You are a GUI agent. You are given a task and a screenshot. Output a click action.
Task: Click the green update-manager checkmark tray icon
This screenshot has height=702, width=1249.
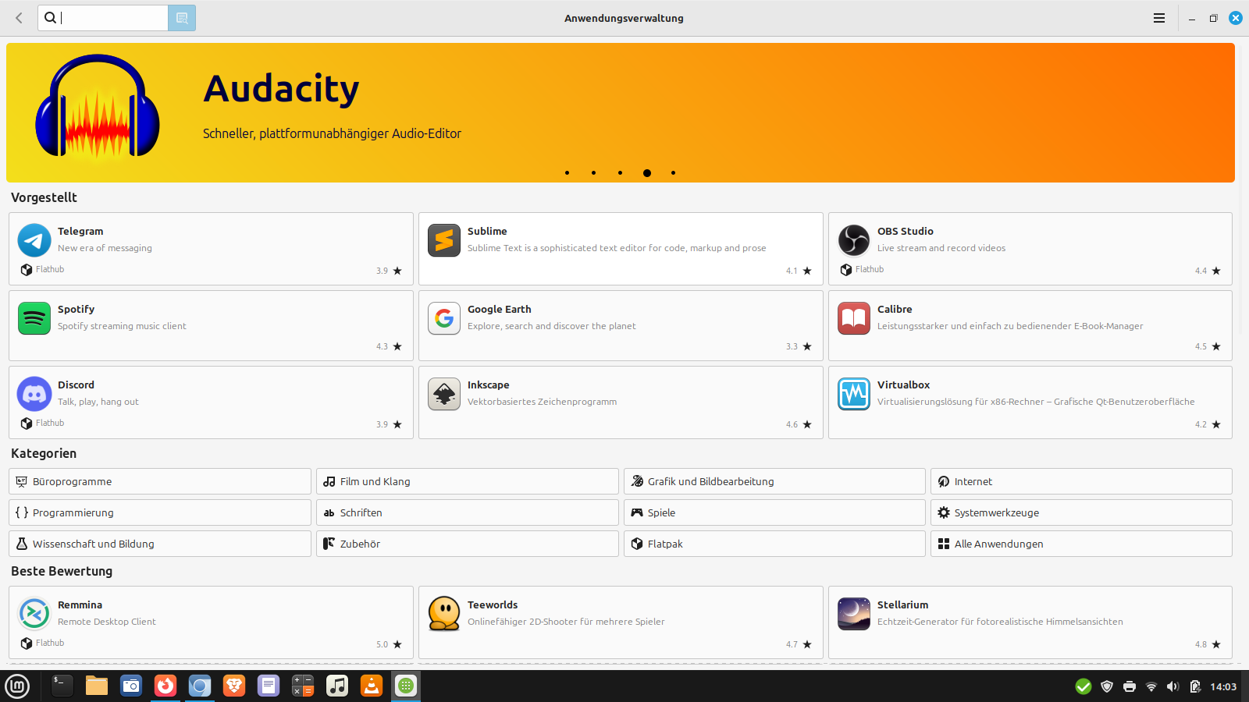click(1084, 686)
